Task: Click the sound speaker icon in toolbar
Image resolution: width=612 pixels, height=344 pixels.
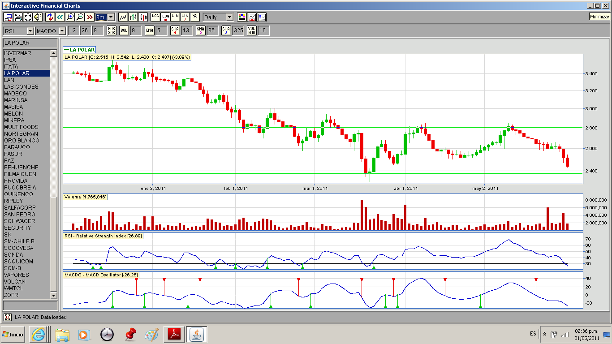Action: point(38,17)
